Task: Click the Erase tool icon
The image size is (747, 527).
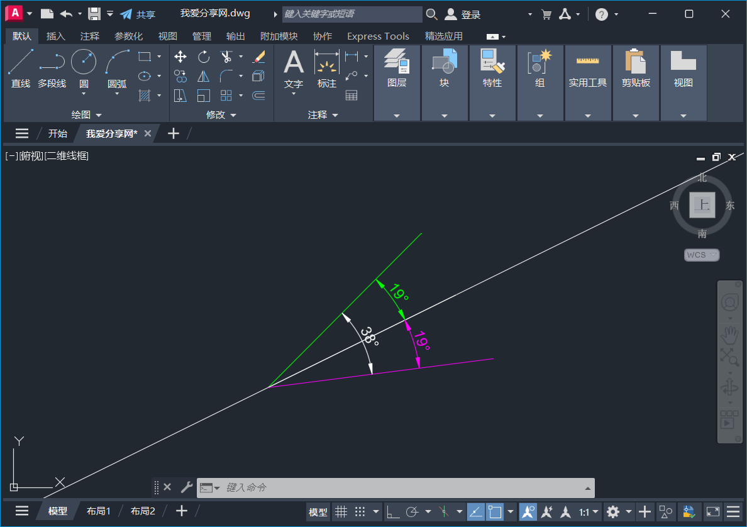Action: click(258, 56)
